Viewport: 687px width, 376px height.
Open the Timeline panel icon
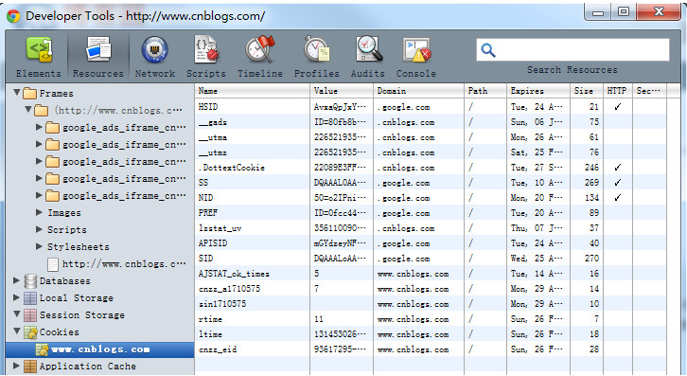pyautogui.click(x=260, y=49)
